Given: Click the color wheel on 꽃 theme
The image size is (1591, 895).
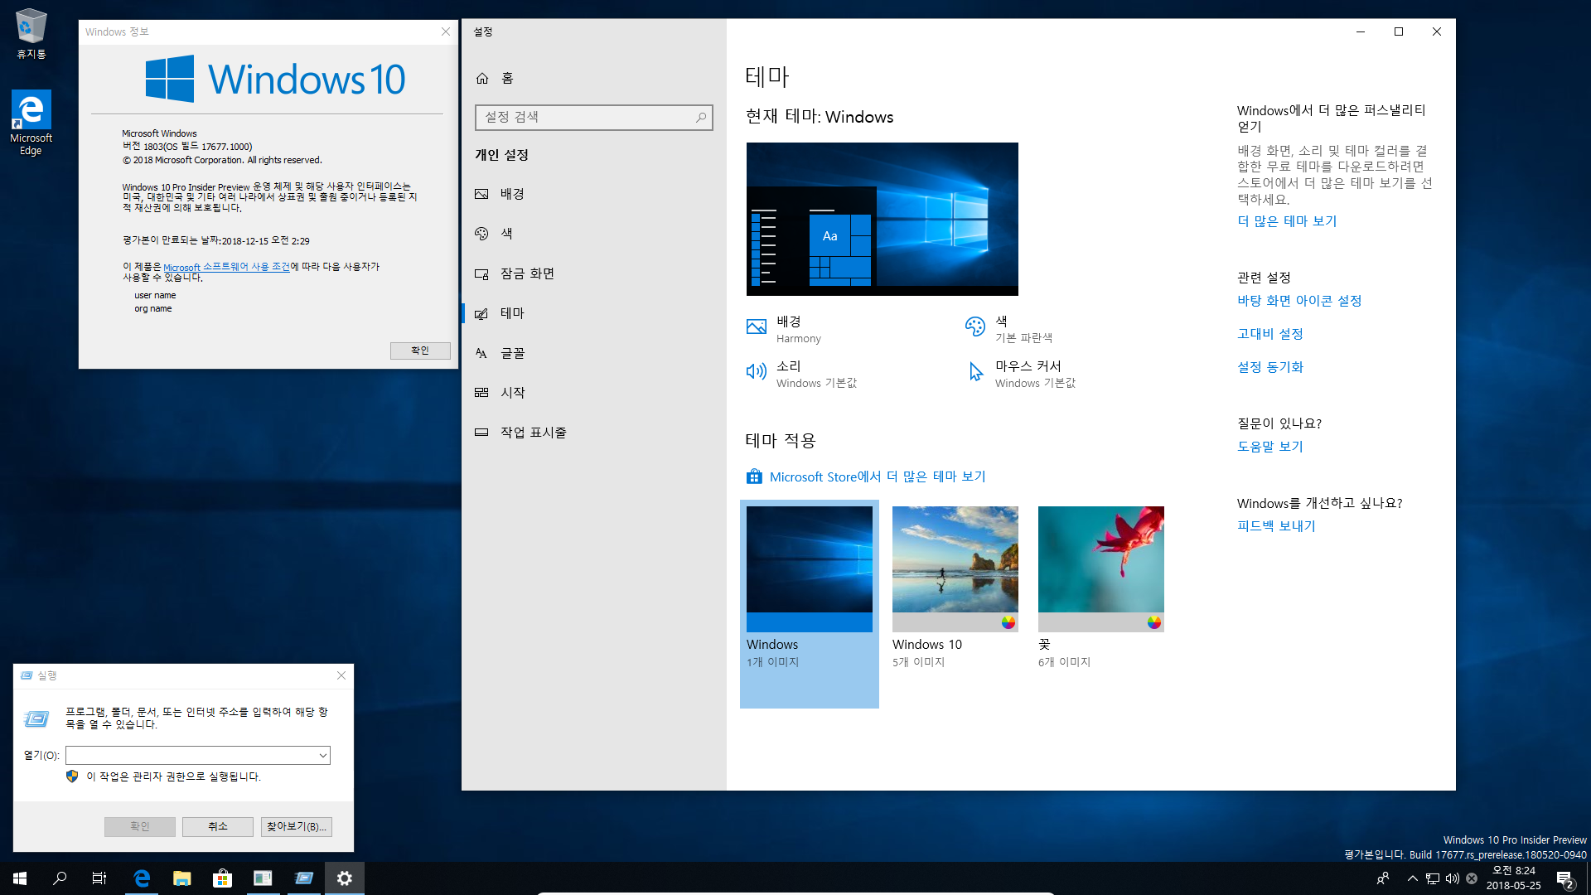Looking at the screenshot, I should [x=1154, y=622].
